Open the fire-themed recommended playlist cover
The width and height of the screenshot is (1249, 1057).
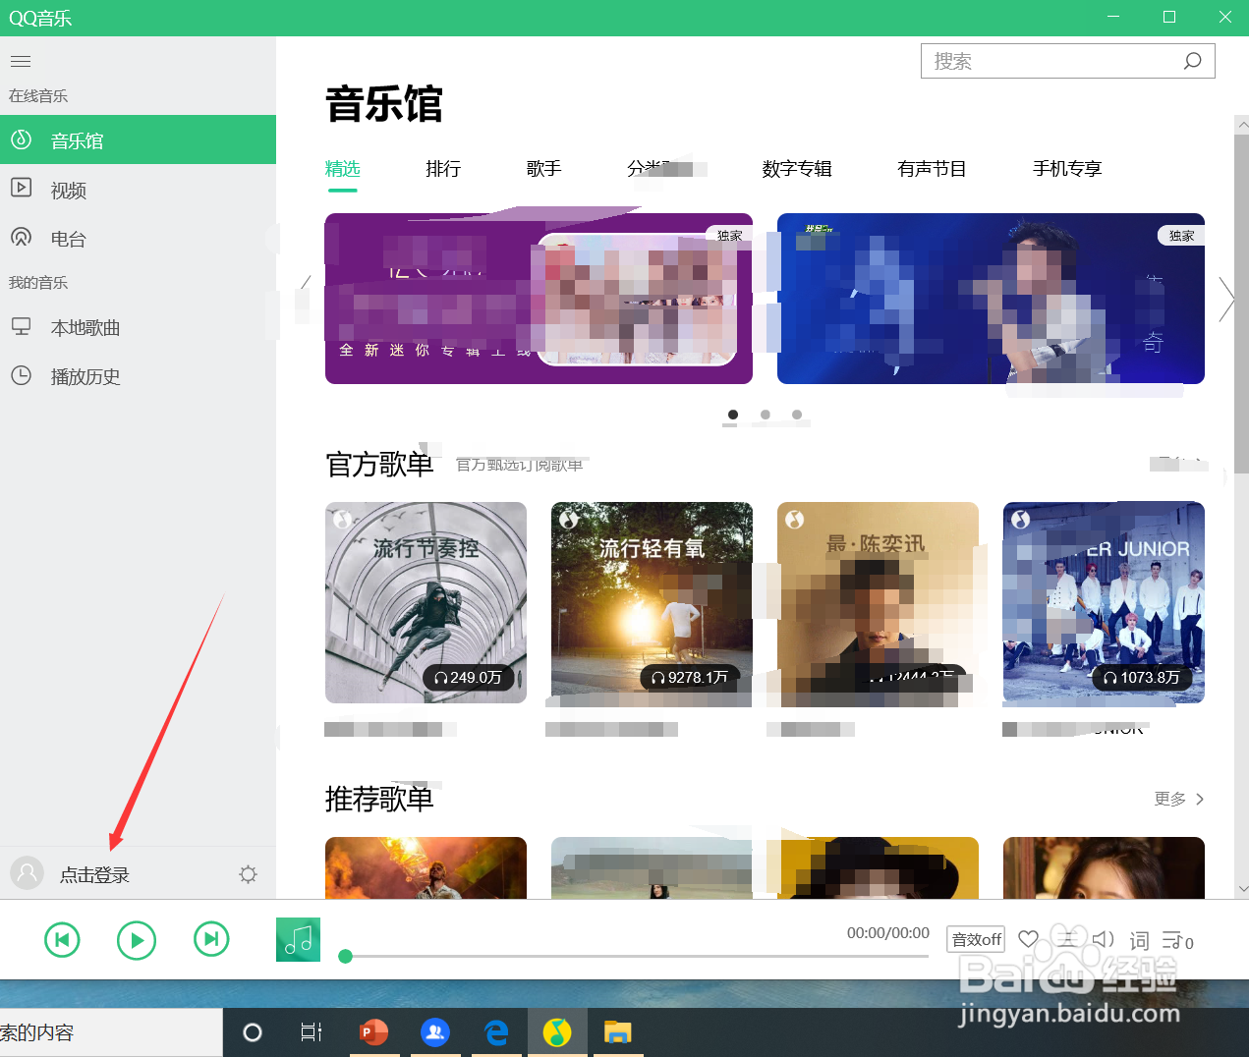426,867
